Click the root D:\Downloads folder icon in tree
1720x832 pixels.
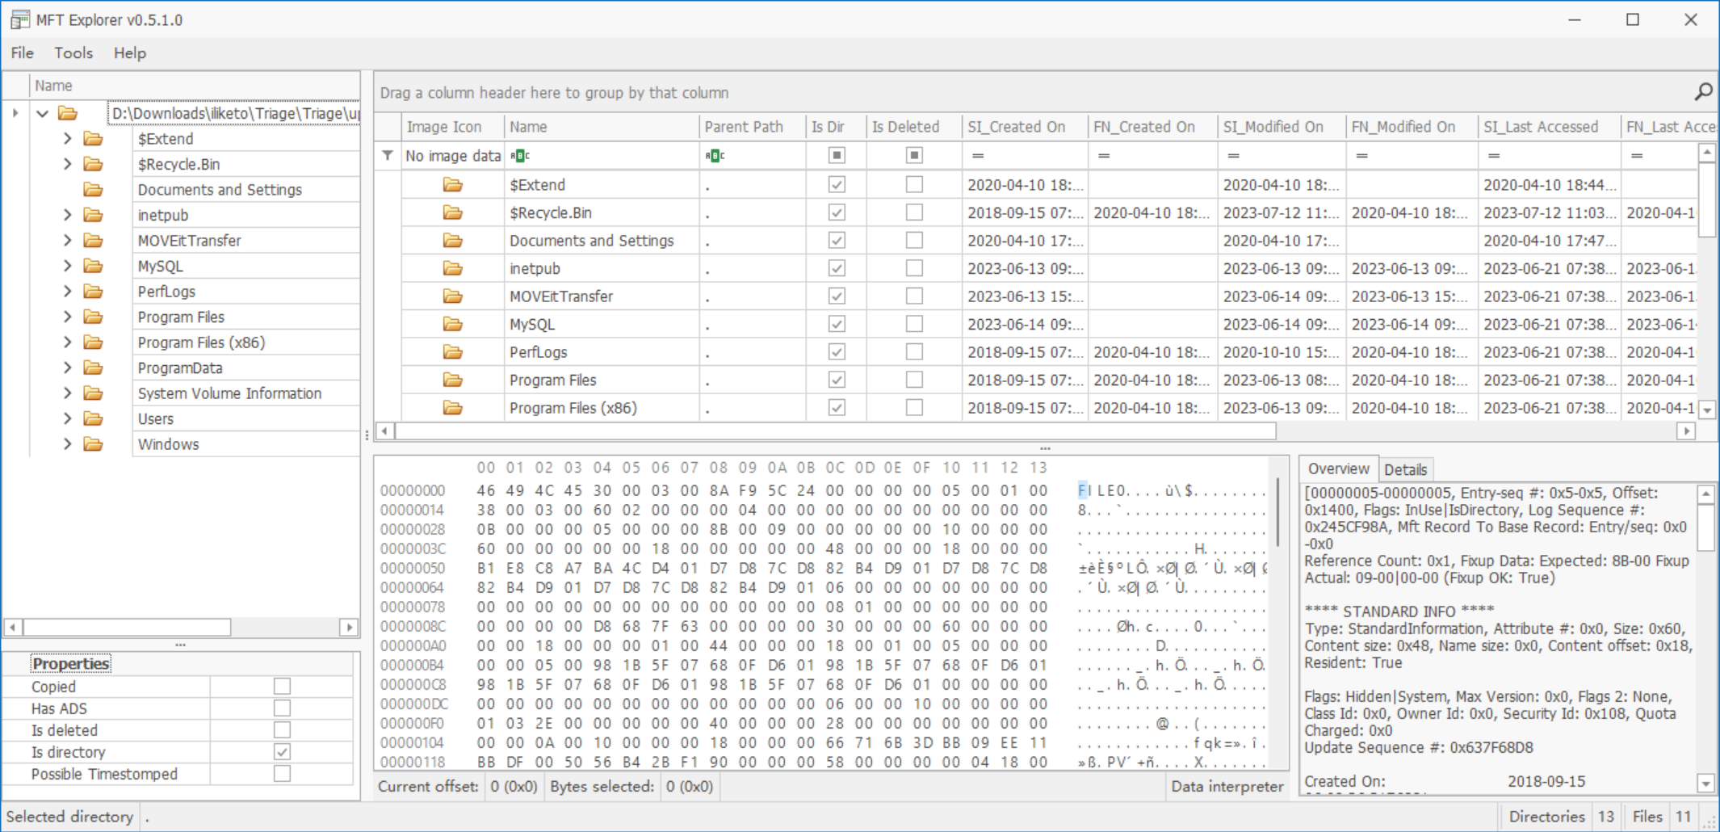[x=68, y=113]
